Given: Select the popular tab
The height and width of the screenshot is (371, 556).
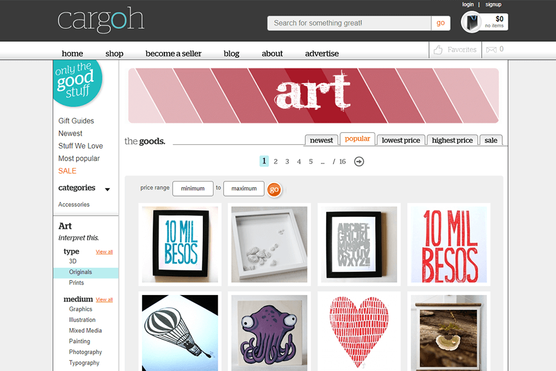Looking at the screenshot, I should (x=357, y=139).
